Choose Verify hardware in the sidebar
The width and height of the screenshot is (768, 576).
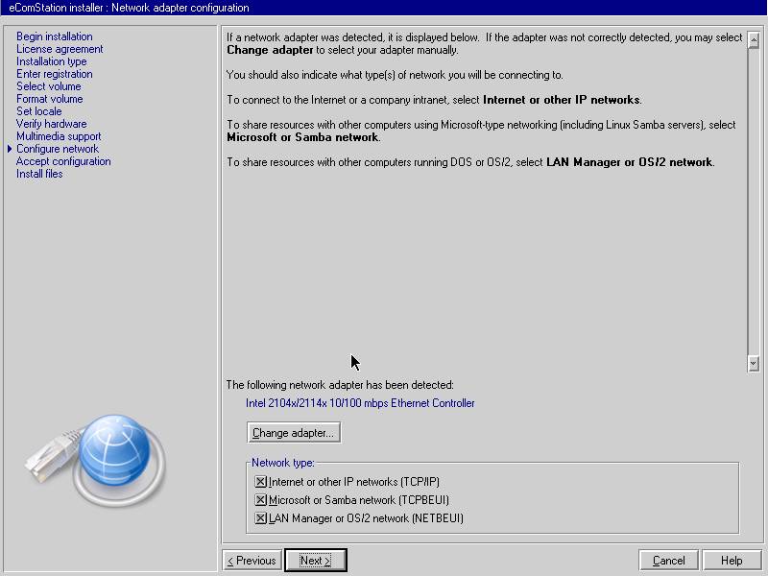(x=51, y=124)
